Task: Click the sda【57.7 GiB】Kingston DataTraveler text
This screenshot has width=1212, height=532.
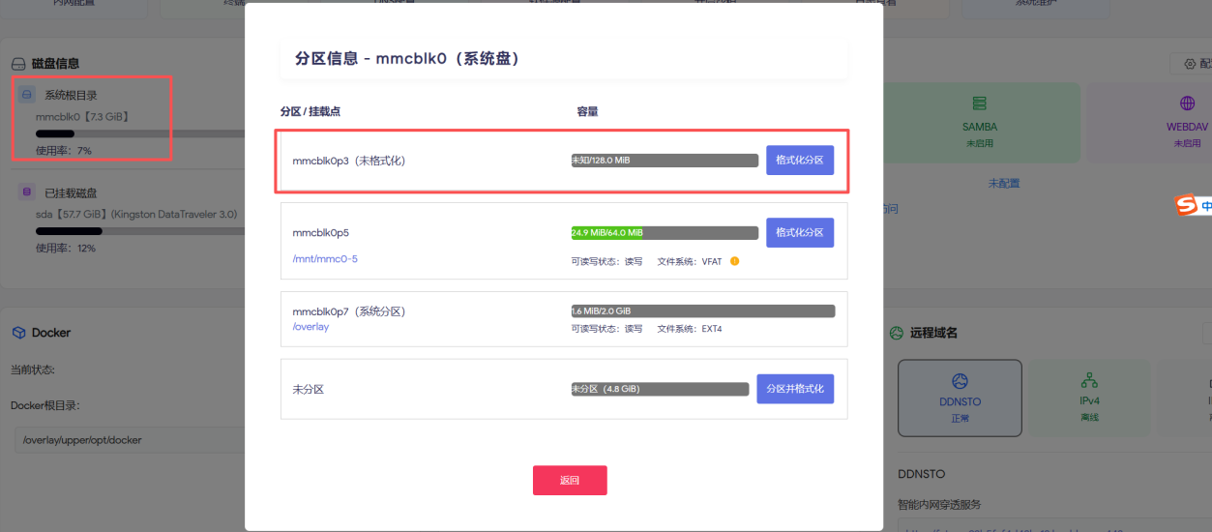Action: click(x=136, y=214)
